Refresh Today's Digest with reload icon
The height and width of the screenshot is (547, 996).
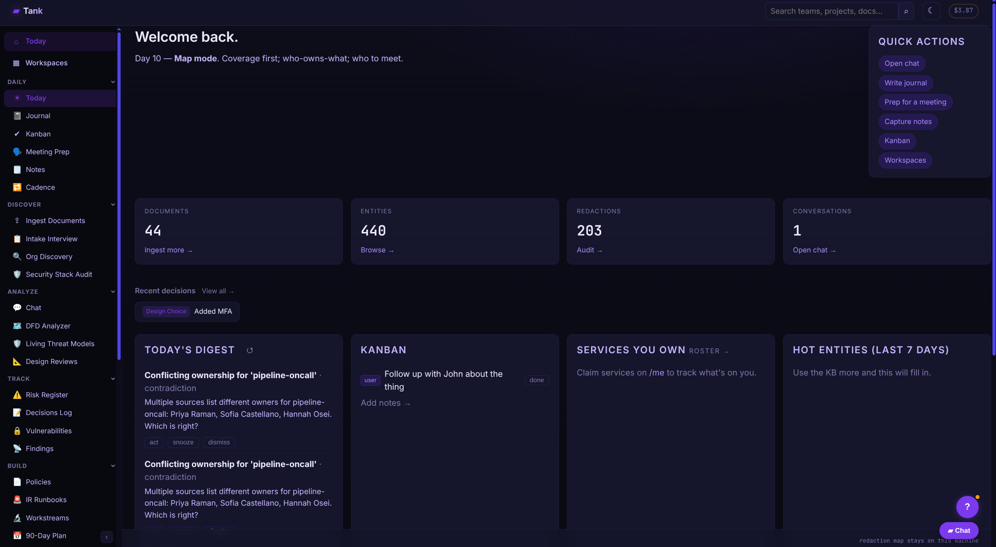[250, 351]
